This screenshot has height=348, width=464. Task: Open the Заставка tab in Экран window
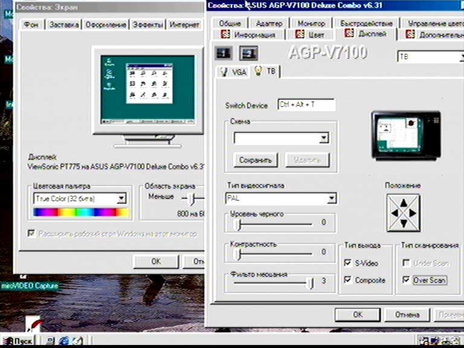[x=64, y=25]
